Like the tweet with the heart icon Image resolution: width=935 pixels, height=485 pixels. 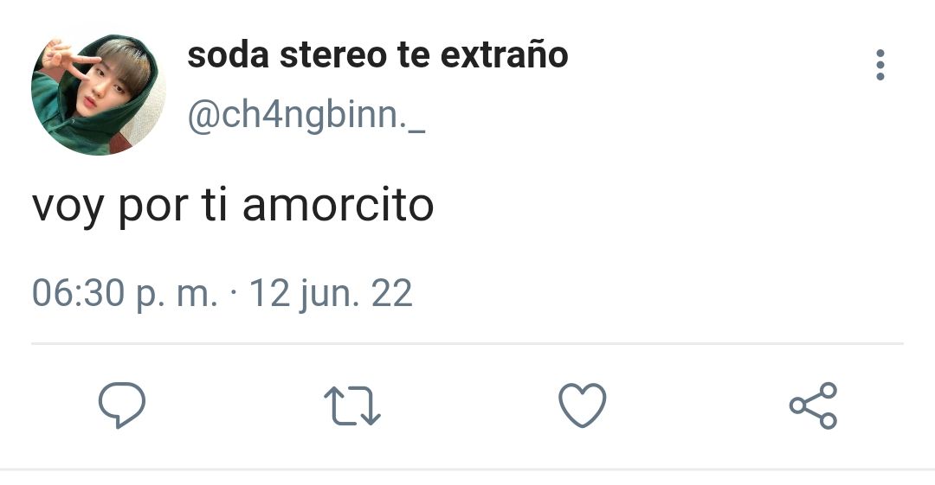(583, 405)
